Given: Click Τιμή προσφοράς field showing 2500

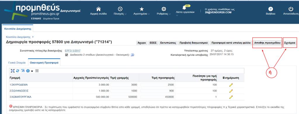Looking at the screenshot, I should 157,85.
